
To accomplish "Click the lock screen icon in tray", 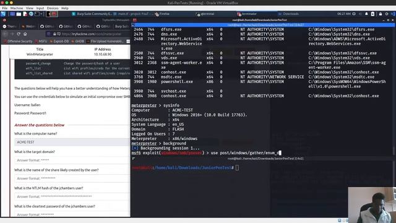I will point(381,14).
